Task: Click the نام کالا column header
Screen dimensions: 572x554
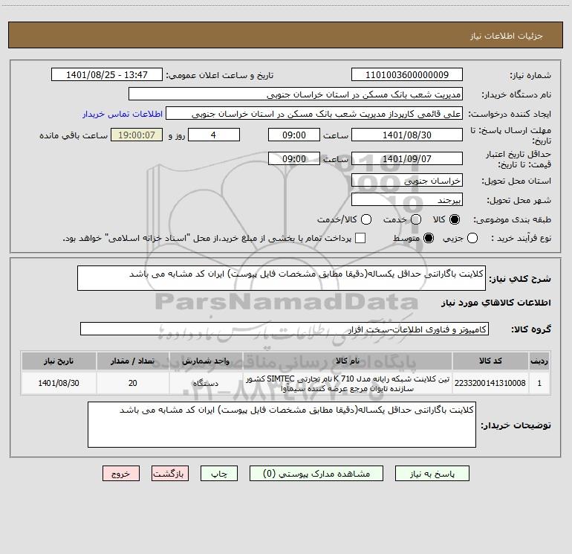Action: click(x=348, y=361)
